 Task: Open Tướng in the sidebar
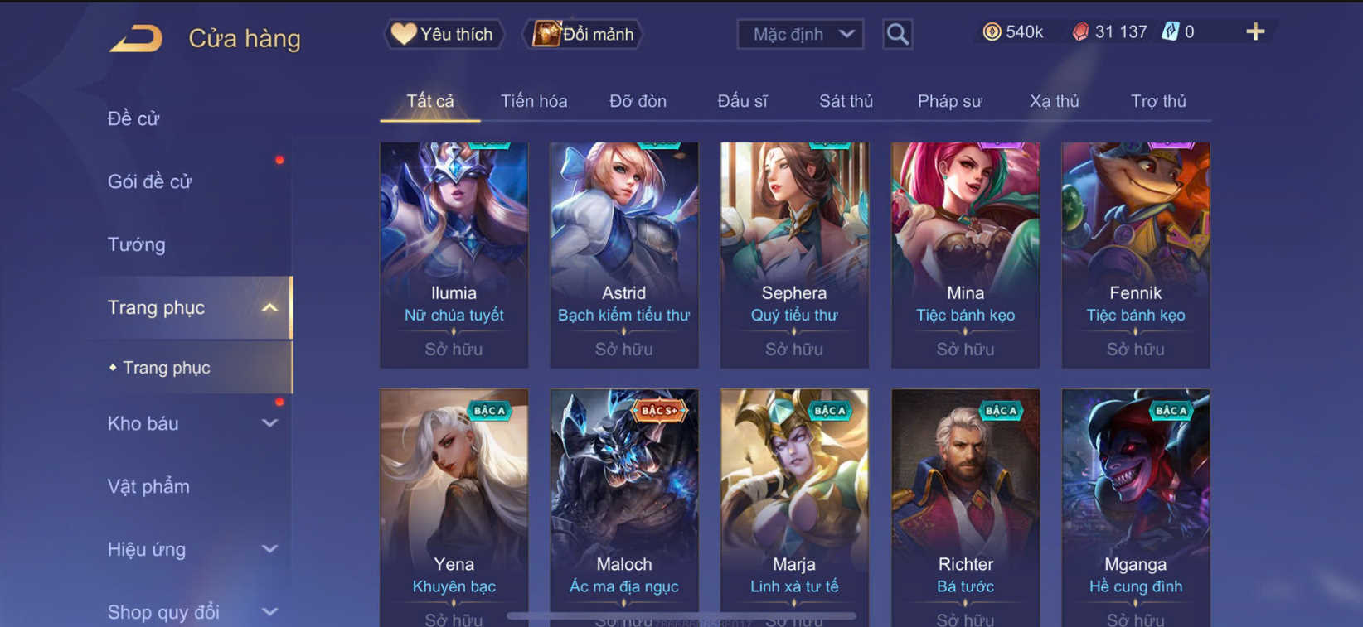tap(137, 244)
